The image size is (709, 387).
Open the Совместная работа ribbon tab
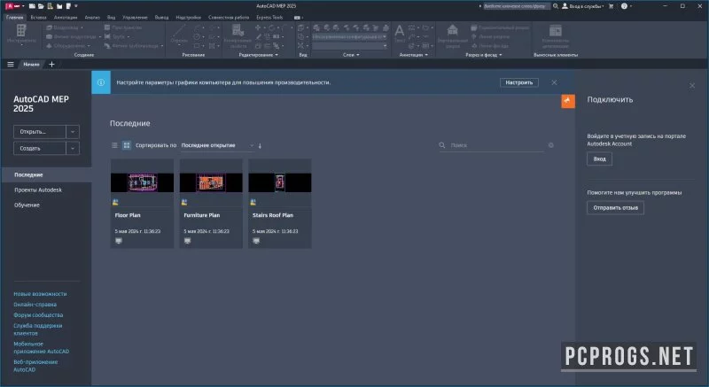pos(229,17)
